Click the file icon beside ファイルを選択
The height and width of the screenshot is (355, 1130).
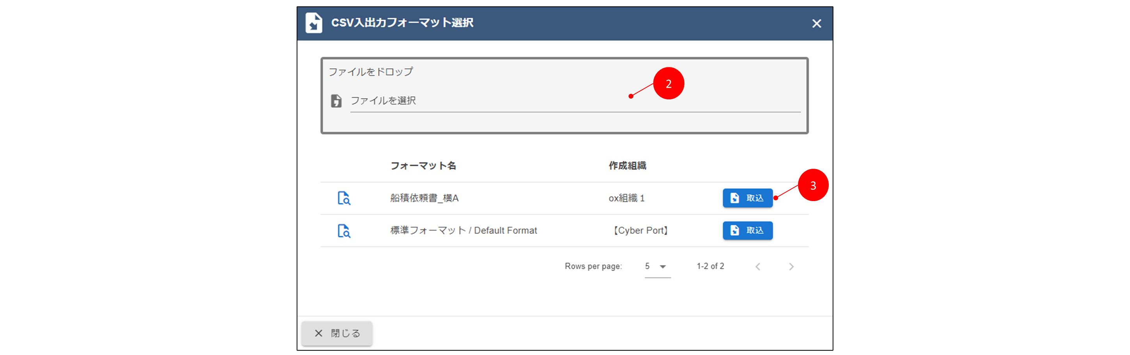336,101
